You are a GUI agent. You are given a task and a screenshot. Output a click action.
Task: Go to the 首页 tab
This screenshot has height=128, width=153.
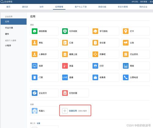[8, 7]
